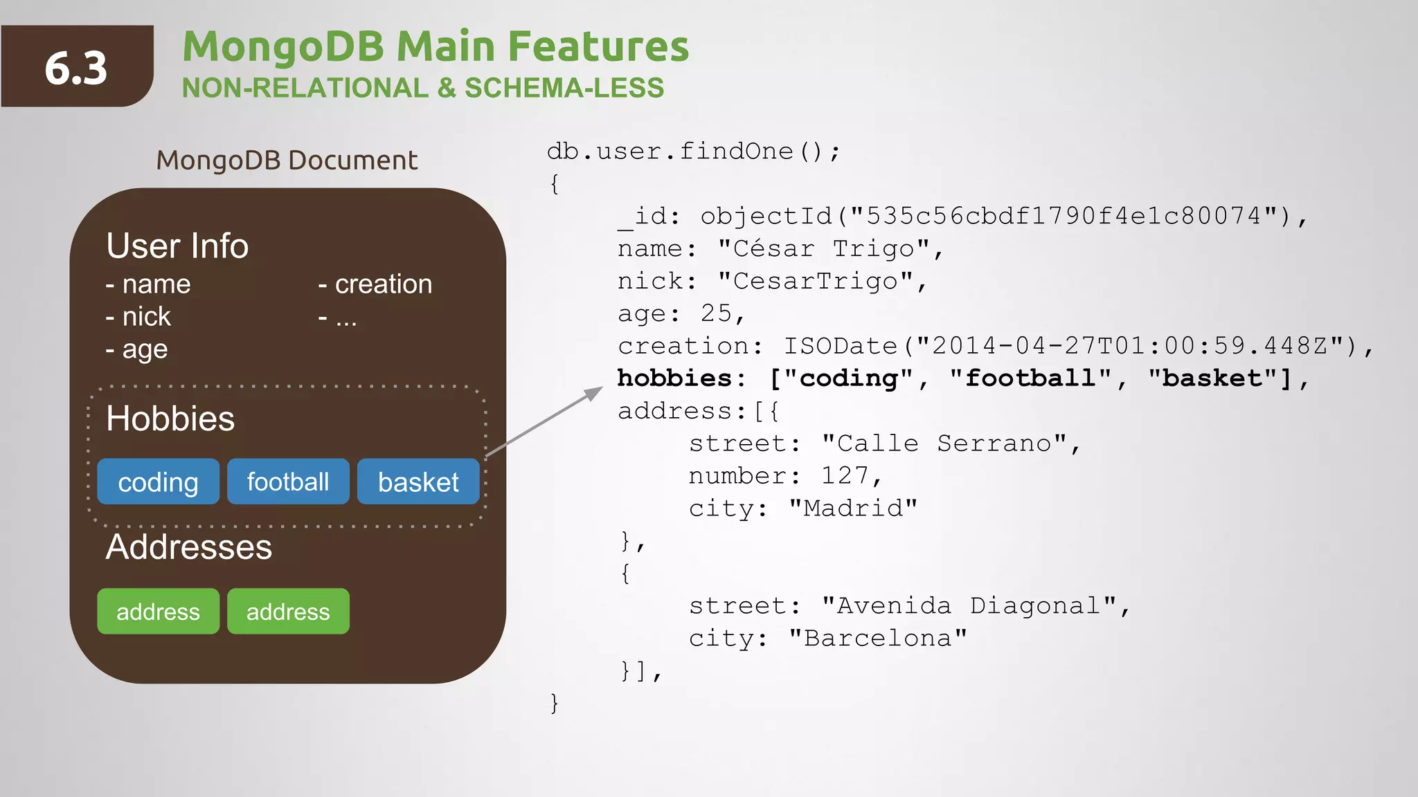
Task: Click the User Info heading
Action: click(177, 246)
